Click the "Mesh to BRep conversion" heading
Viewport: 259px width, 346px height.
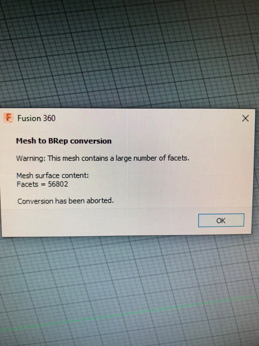[x=64, y=141]
